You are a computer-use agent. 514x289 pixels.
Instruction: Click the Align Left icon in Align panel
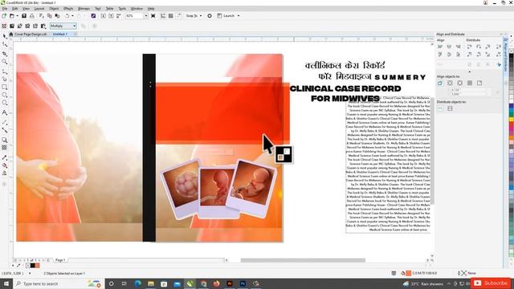[x=440, y=47]
